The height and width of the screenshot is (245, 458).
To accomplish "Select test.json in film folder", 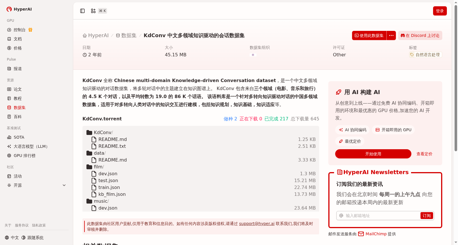I will (x=108, y=180).
